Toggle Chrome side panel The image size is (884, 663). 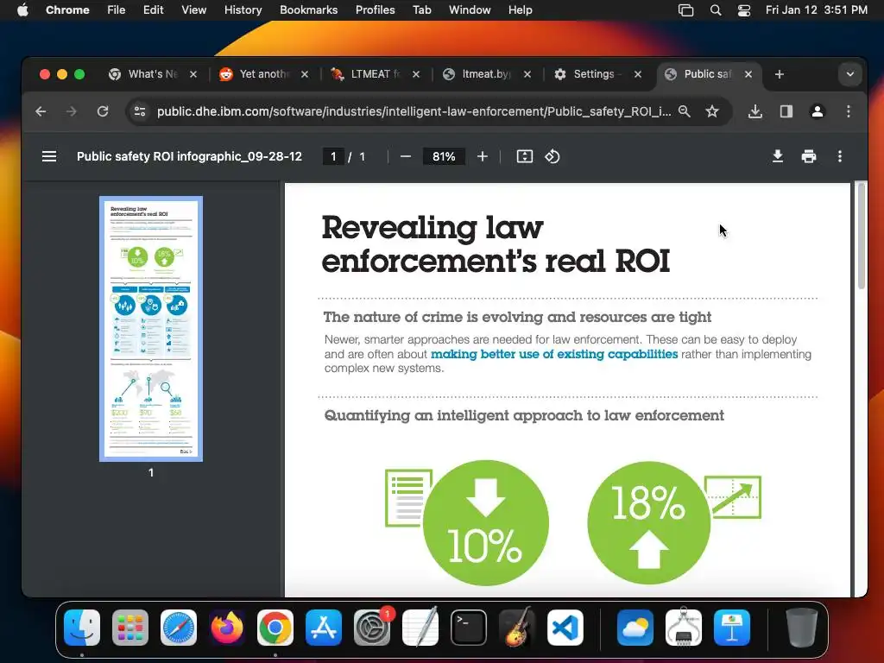786,111
